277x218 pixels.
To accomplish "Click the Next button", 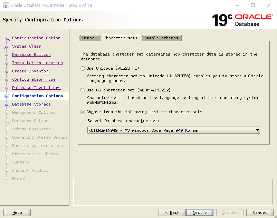I will pyautogui.click(x=200, y=212).
